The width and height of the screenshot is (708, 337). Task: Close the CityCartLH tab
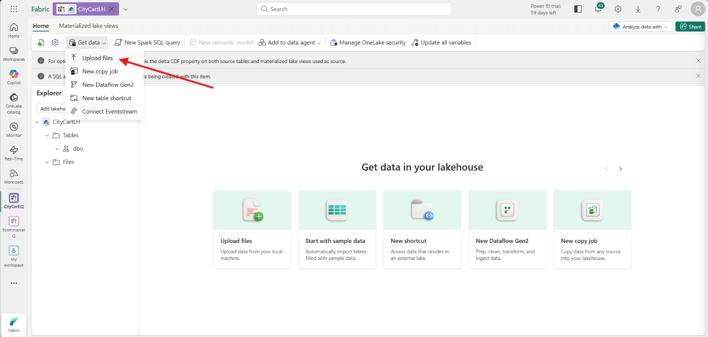pyautogui.click(x=112, y=9)
